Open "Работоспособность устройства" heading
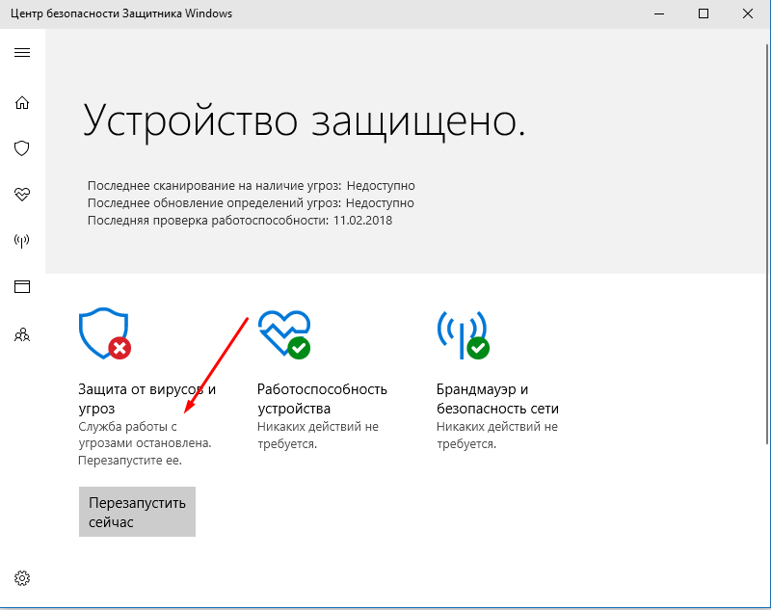771x610 pixels. point(322,399)
